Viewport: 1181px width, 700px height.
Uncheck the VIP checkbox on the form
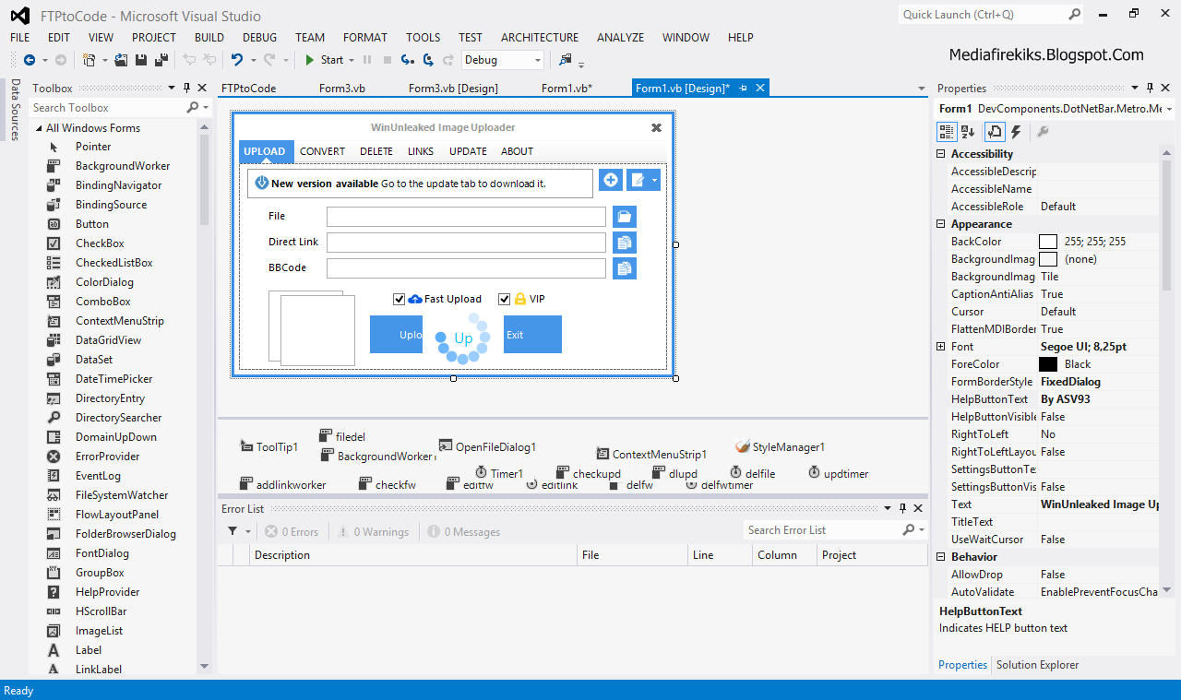[x=505, y=299]
